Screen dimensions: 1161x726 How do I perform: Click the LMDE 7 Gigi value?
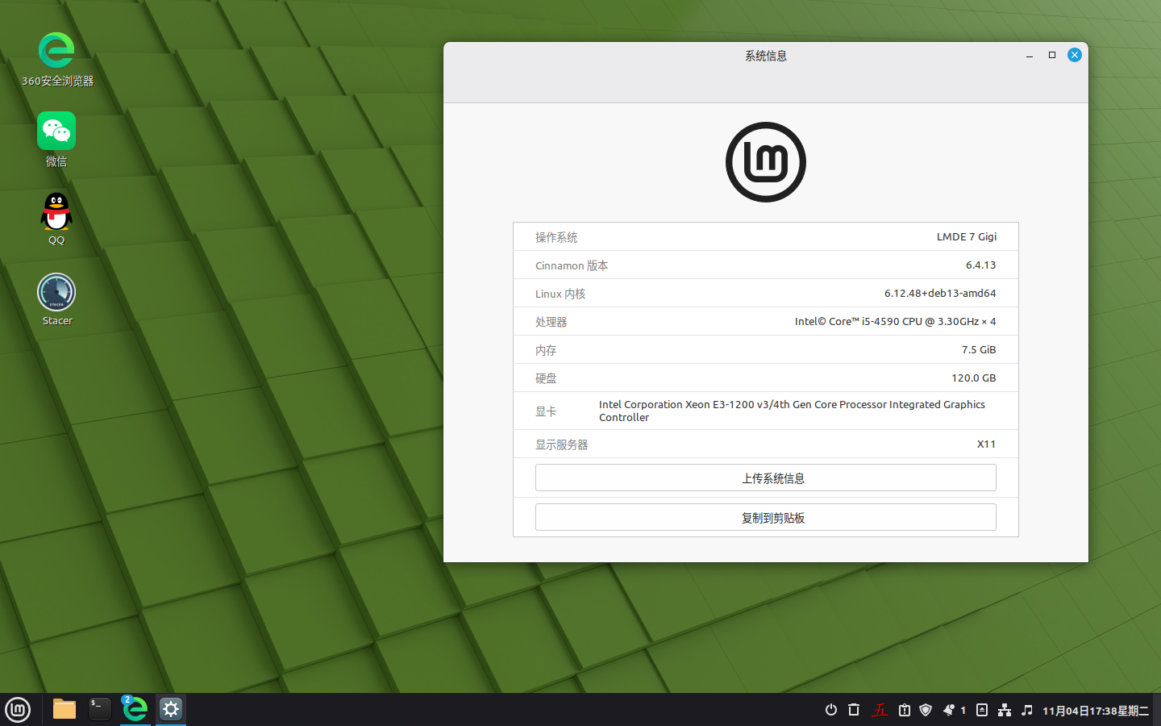[967, 236]
